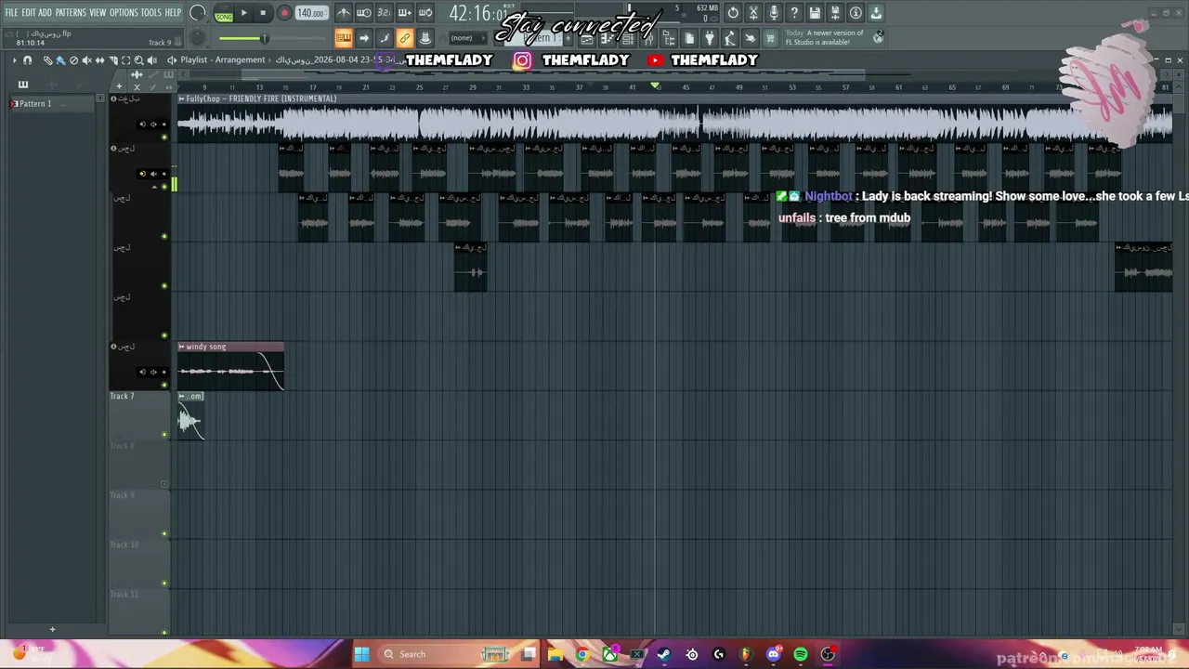Open the TOOLS menu
The width and height of the screenshot is (1189, 669).
pos(151,13)
